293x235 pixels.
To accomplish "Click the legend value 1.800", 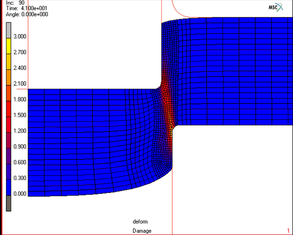I will tap(20, 99).
